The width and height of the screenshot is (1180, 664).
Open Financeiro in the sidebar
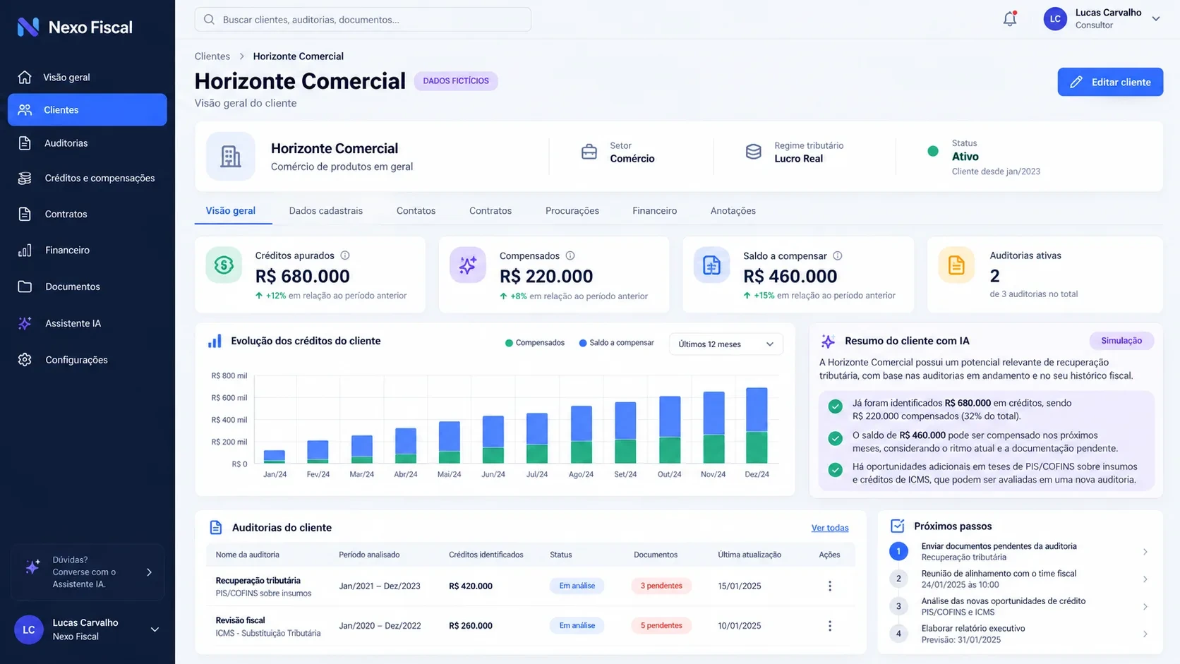[88, 250]
